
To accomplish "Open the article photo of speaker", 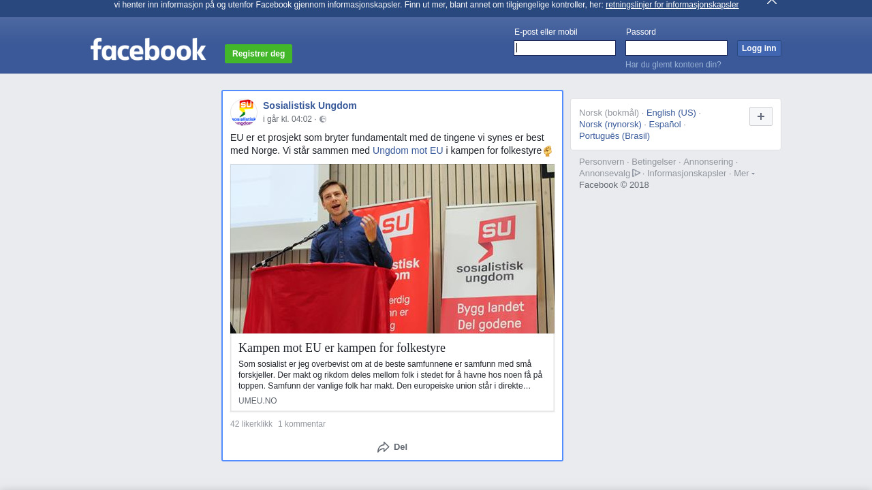I will [x=392, y=248].
